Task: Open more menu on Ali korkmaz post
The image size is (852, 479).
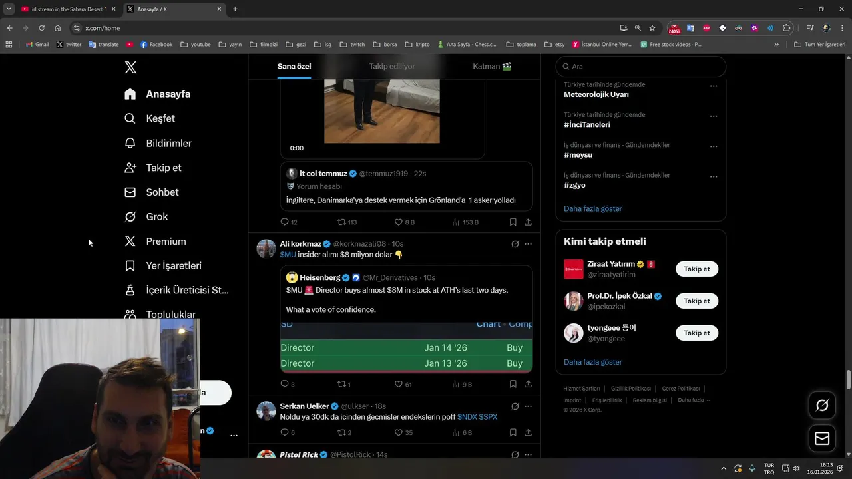Action: pyautogui.click(x=528, y=244)
